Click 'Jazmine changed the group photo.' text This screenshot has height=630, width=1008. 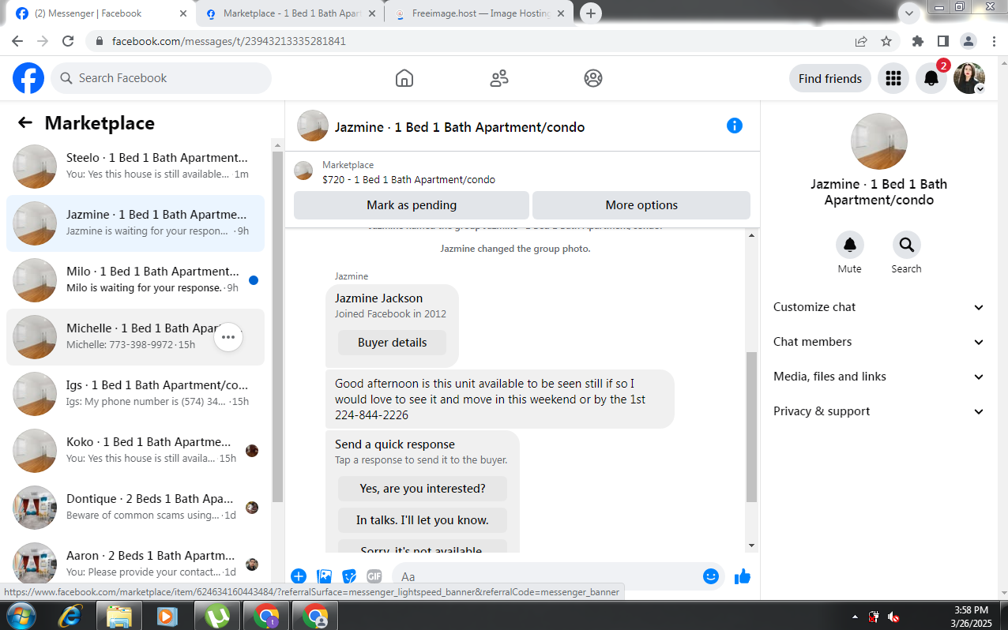click(515, 249)
